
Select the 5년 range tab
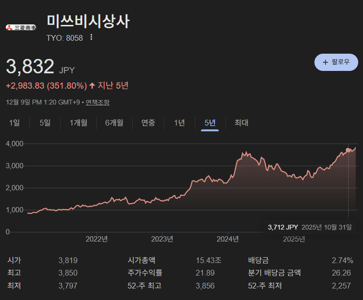tap(210, 123)
